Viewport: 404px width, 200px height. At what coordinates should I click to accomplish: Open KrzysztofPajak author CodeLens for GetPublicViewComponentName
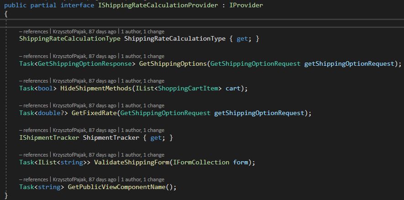[x=84, y=179]
